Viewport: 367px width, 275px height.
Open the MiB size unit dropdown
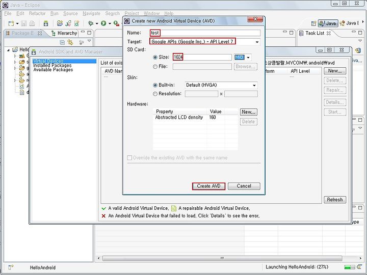tap(248, 57)
